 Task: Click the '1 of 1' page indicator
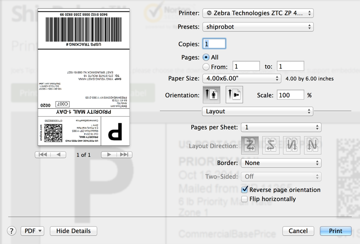click(x=84, y=155)
